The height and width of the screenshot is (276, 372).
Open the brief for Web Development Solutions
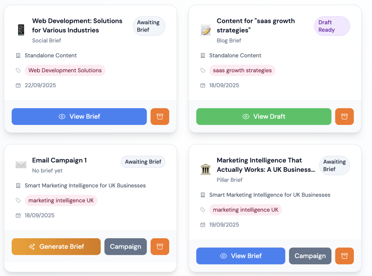click(79, 116)
